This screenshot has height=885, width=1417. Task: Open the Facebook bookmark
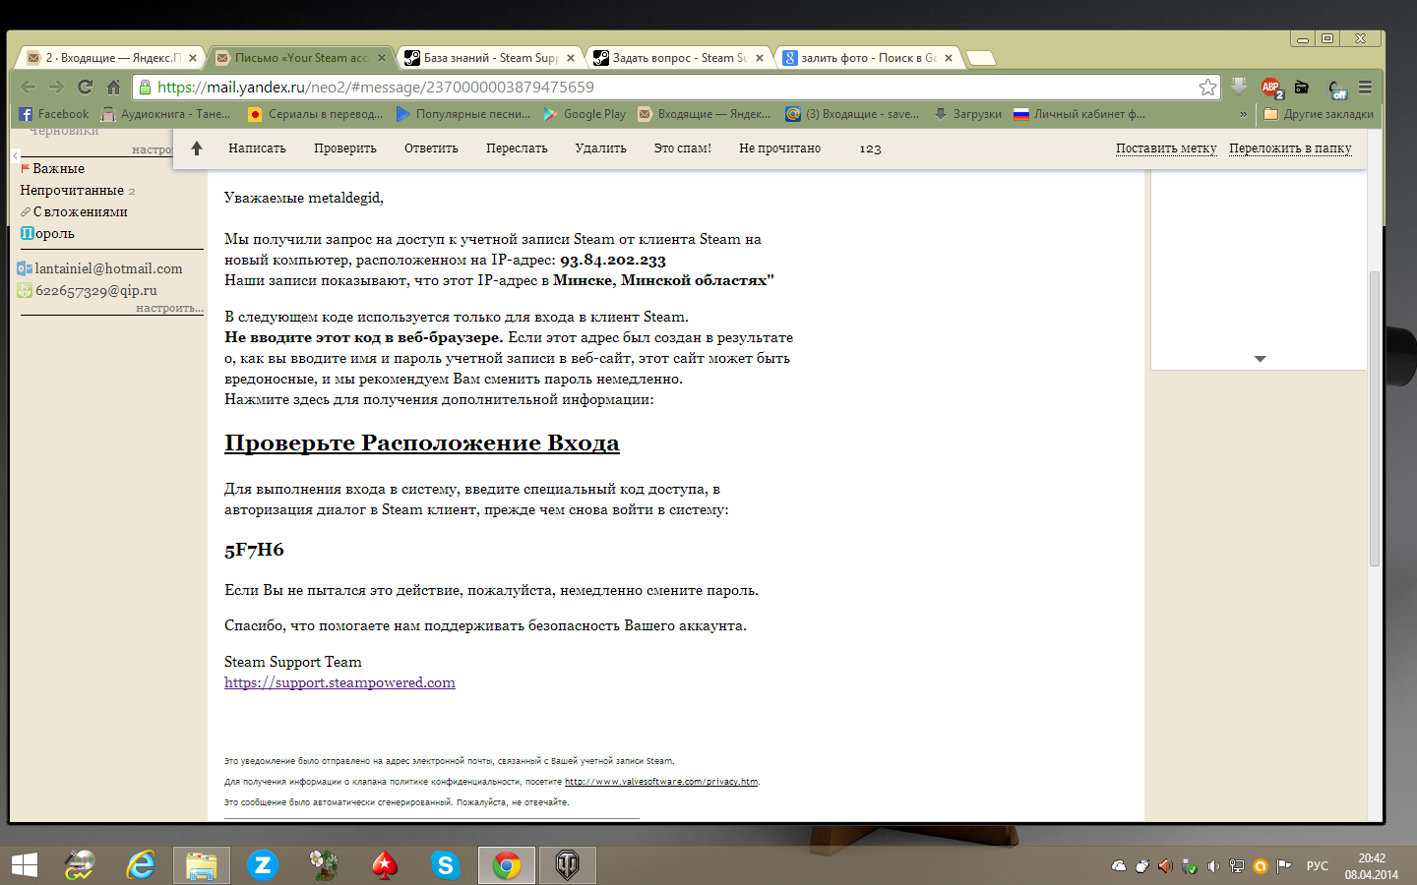click(x=54, y=114)
